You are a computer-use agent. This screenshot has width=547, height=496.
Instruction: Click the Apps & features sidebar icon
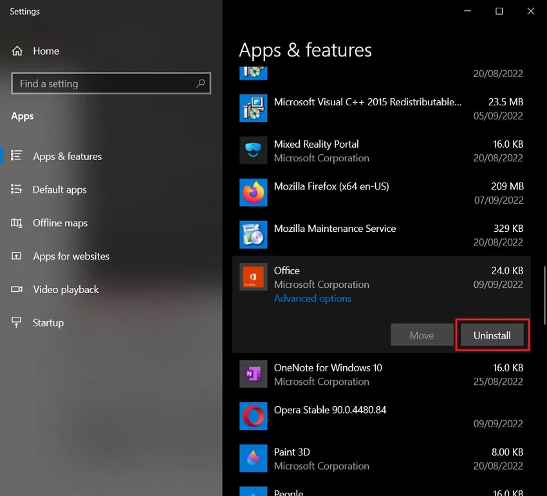click(16, 155)
